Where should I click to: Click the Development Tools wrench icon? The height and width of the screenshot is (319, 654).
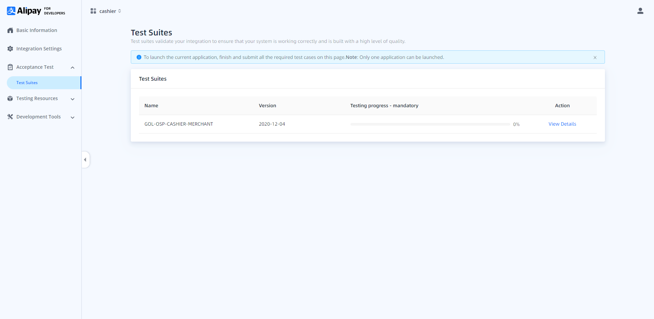click(10, 117)
